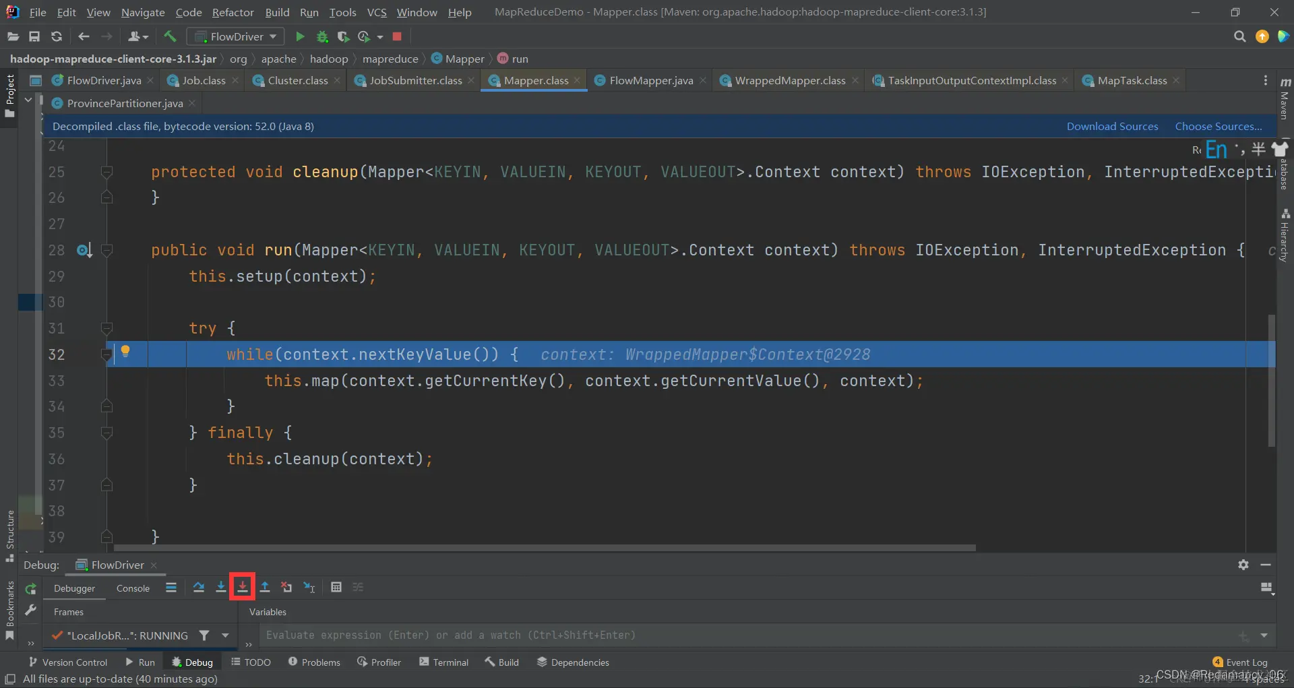Image resolution: width=1294 pixels, height=688 pixels.
Task: Click the Save All disk icon
Action: [34, 36]
